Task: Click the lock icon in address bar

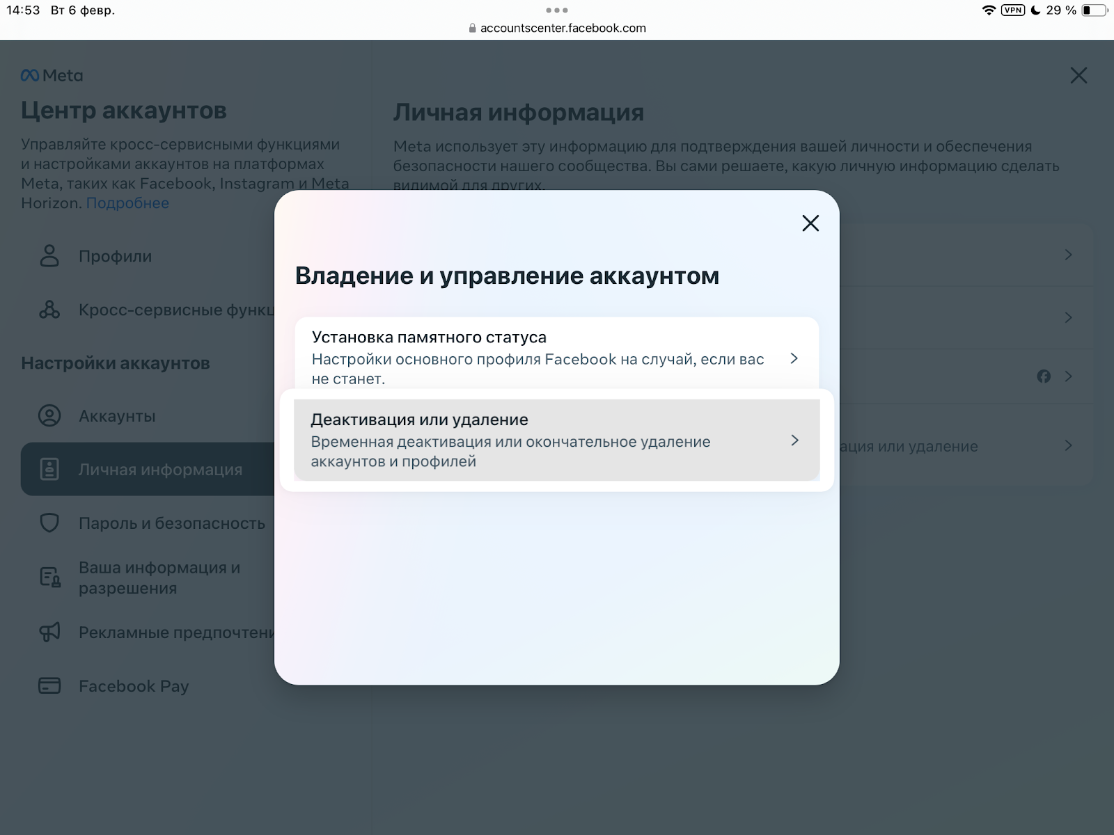Action: coord(473,29)
